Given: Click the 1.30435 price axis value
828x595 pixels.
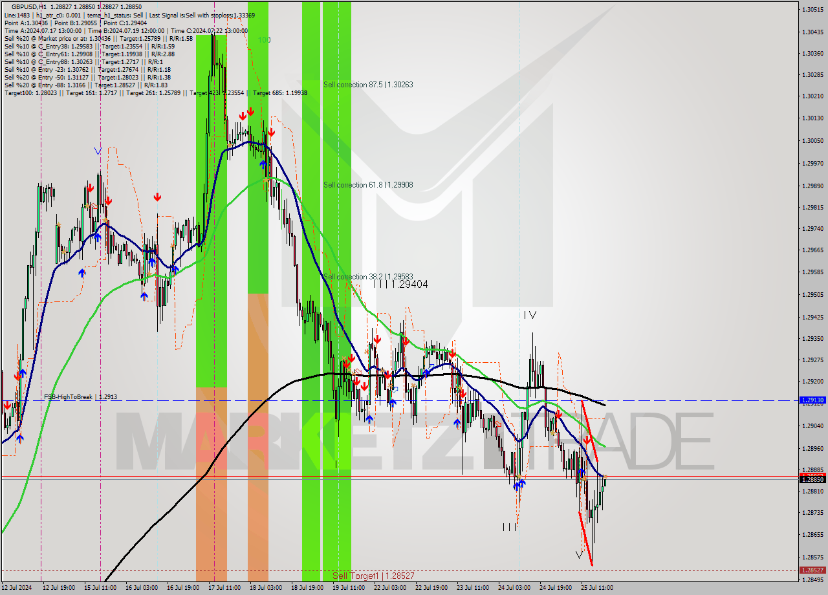Looking at the screenshot, I should (x=812, y=32).
